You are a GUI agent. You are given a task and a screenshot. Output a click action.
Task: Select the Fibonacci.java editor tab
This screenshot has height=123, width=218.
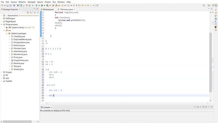[66, 9]
